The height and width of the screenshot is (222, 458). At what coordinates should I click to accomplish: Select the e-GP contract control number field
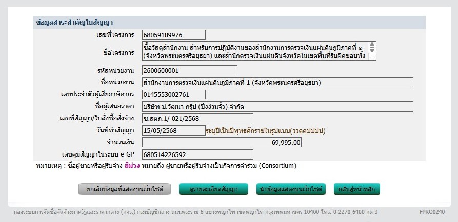click(x=197, y=154)
